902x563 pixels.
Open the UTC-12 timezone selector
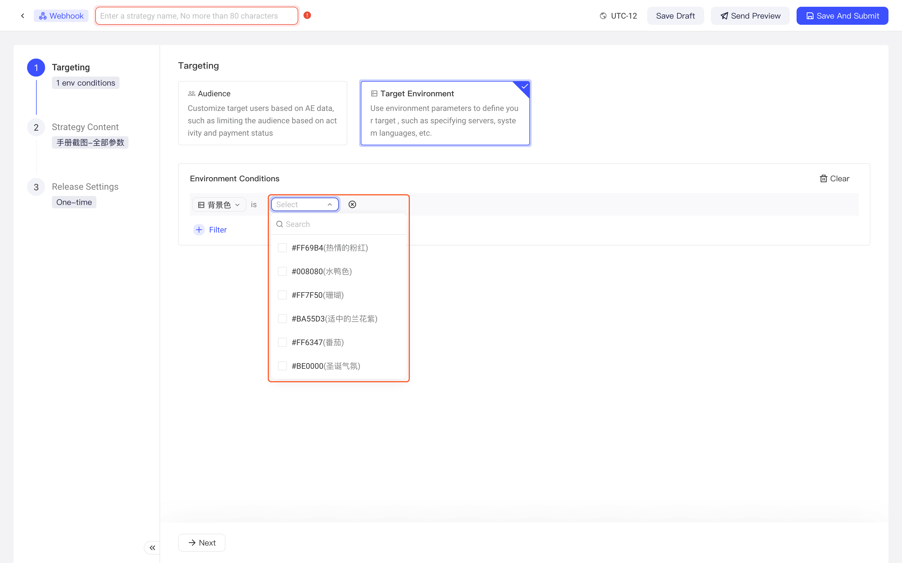pyautogui.click(x=618, y=16)
